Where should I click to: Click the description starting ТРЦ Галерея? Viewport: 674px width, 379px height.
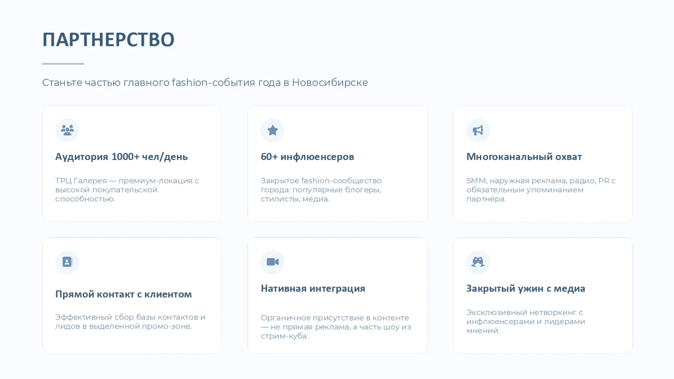[127, 189]
